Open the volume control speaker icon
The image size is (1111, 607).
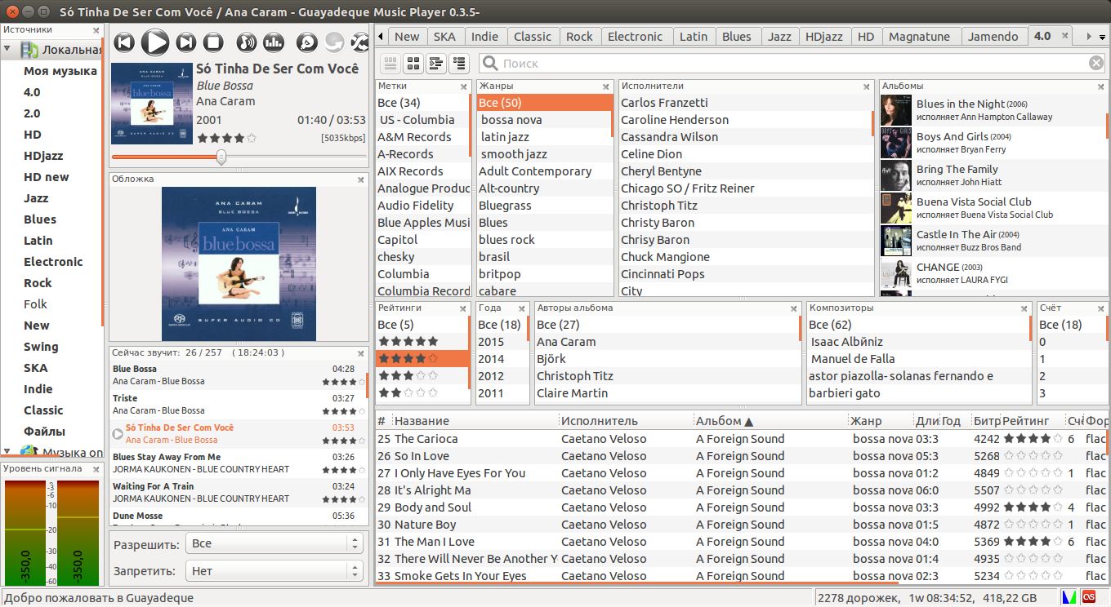coord(246,42)
